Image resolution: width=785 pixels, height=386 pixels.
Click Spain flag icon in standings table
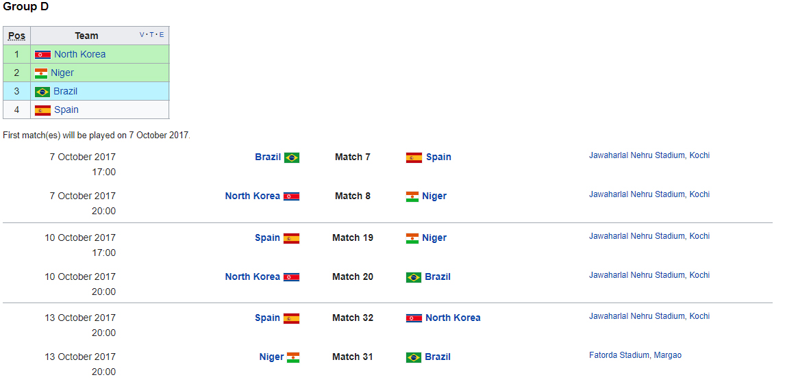(42, 110)
